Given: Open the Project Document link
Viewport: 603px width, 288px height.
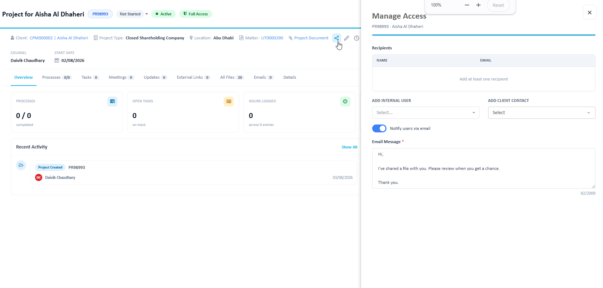Looking at the screenshot, I should coord(311,38).
